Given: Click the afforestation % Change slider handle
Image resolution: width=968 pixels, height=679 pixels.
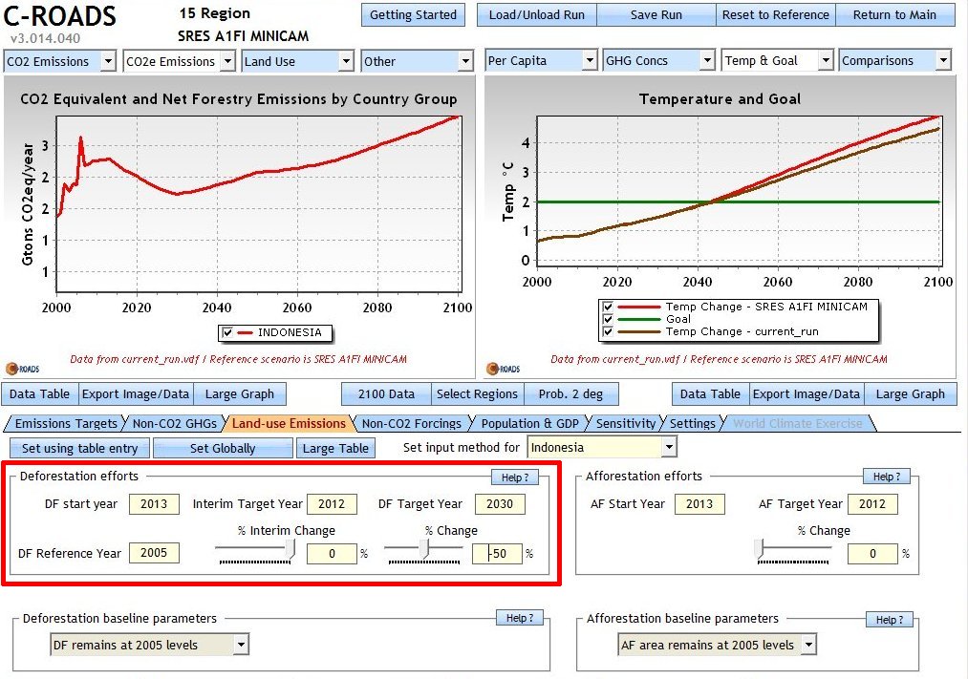Looking at the screenshot, I should pos(760,548).
